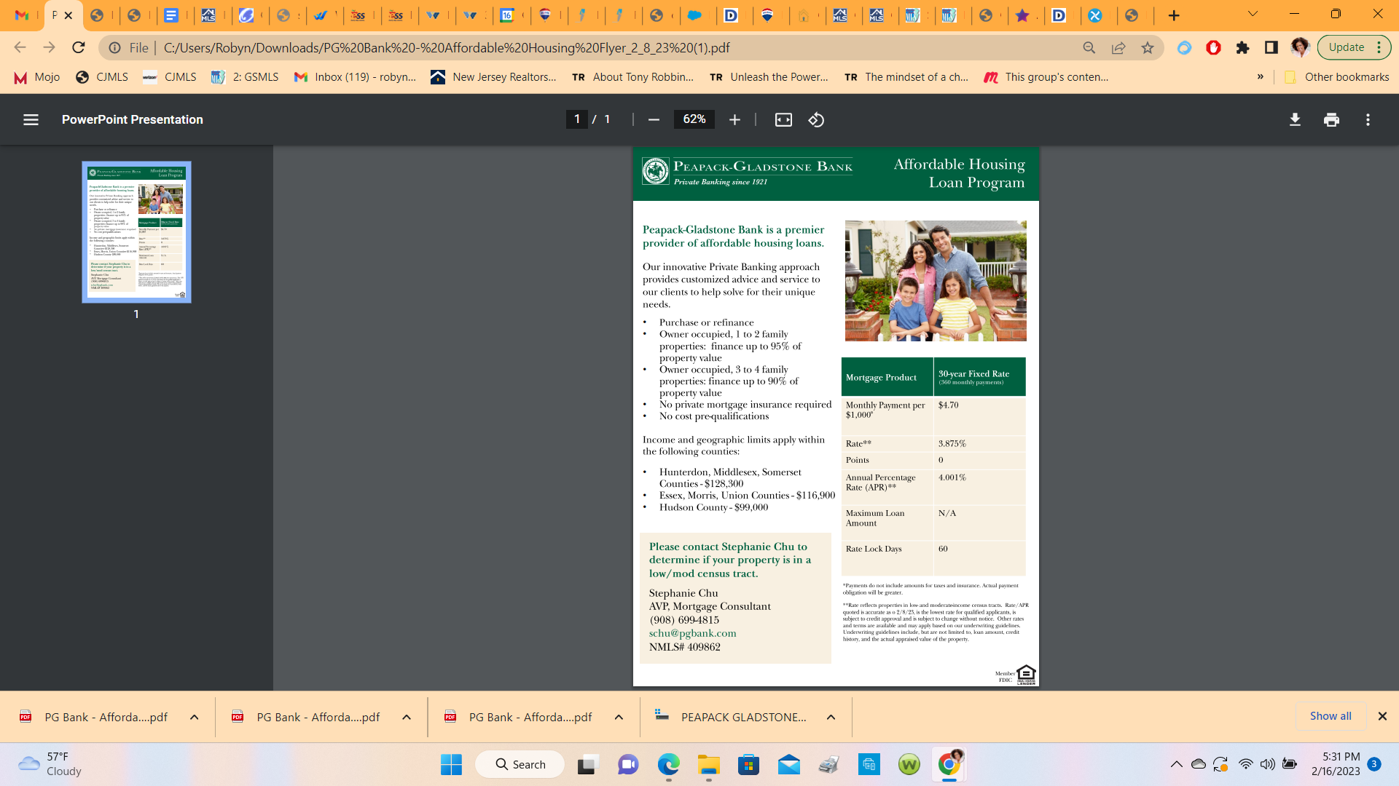Share this page using the share icon
This screenshot has width=1399, height=786.
(1118, 47)
